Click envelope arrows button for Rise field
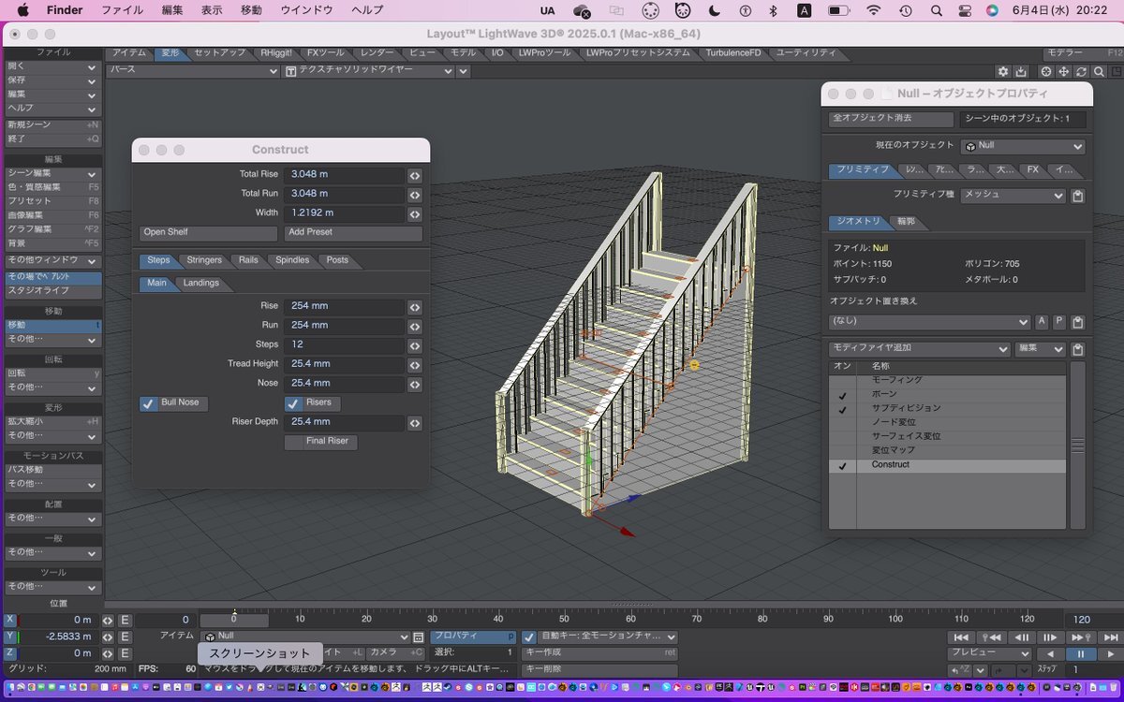Screen dimensions: 1124x702 [x=415, y=307]
